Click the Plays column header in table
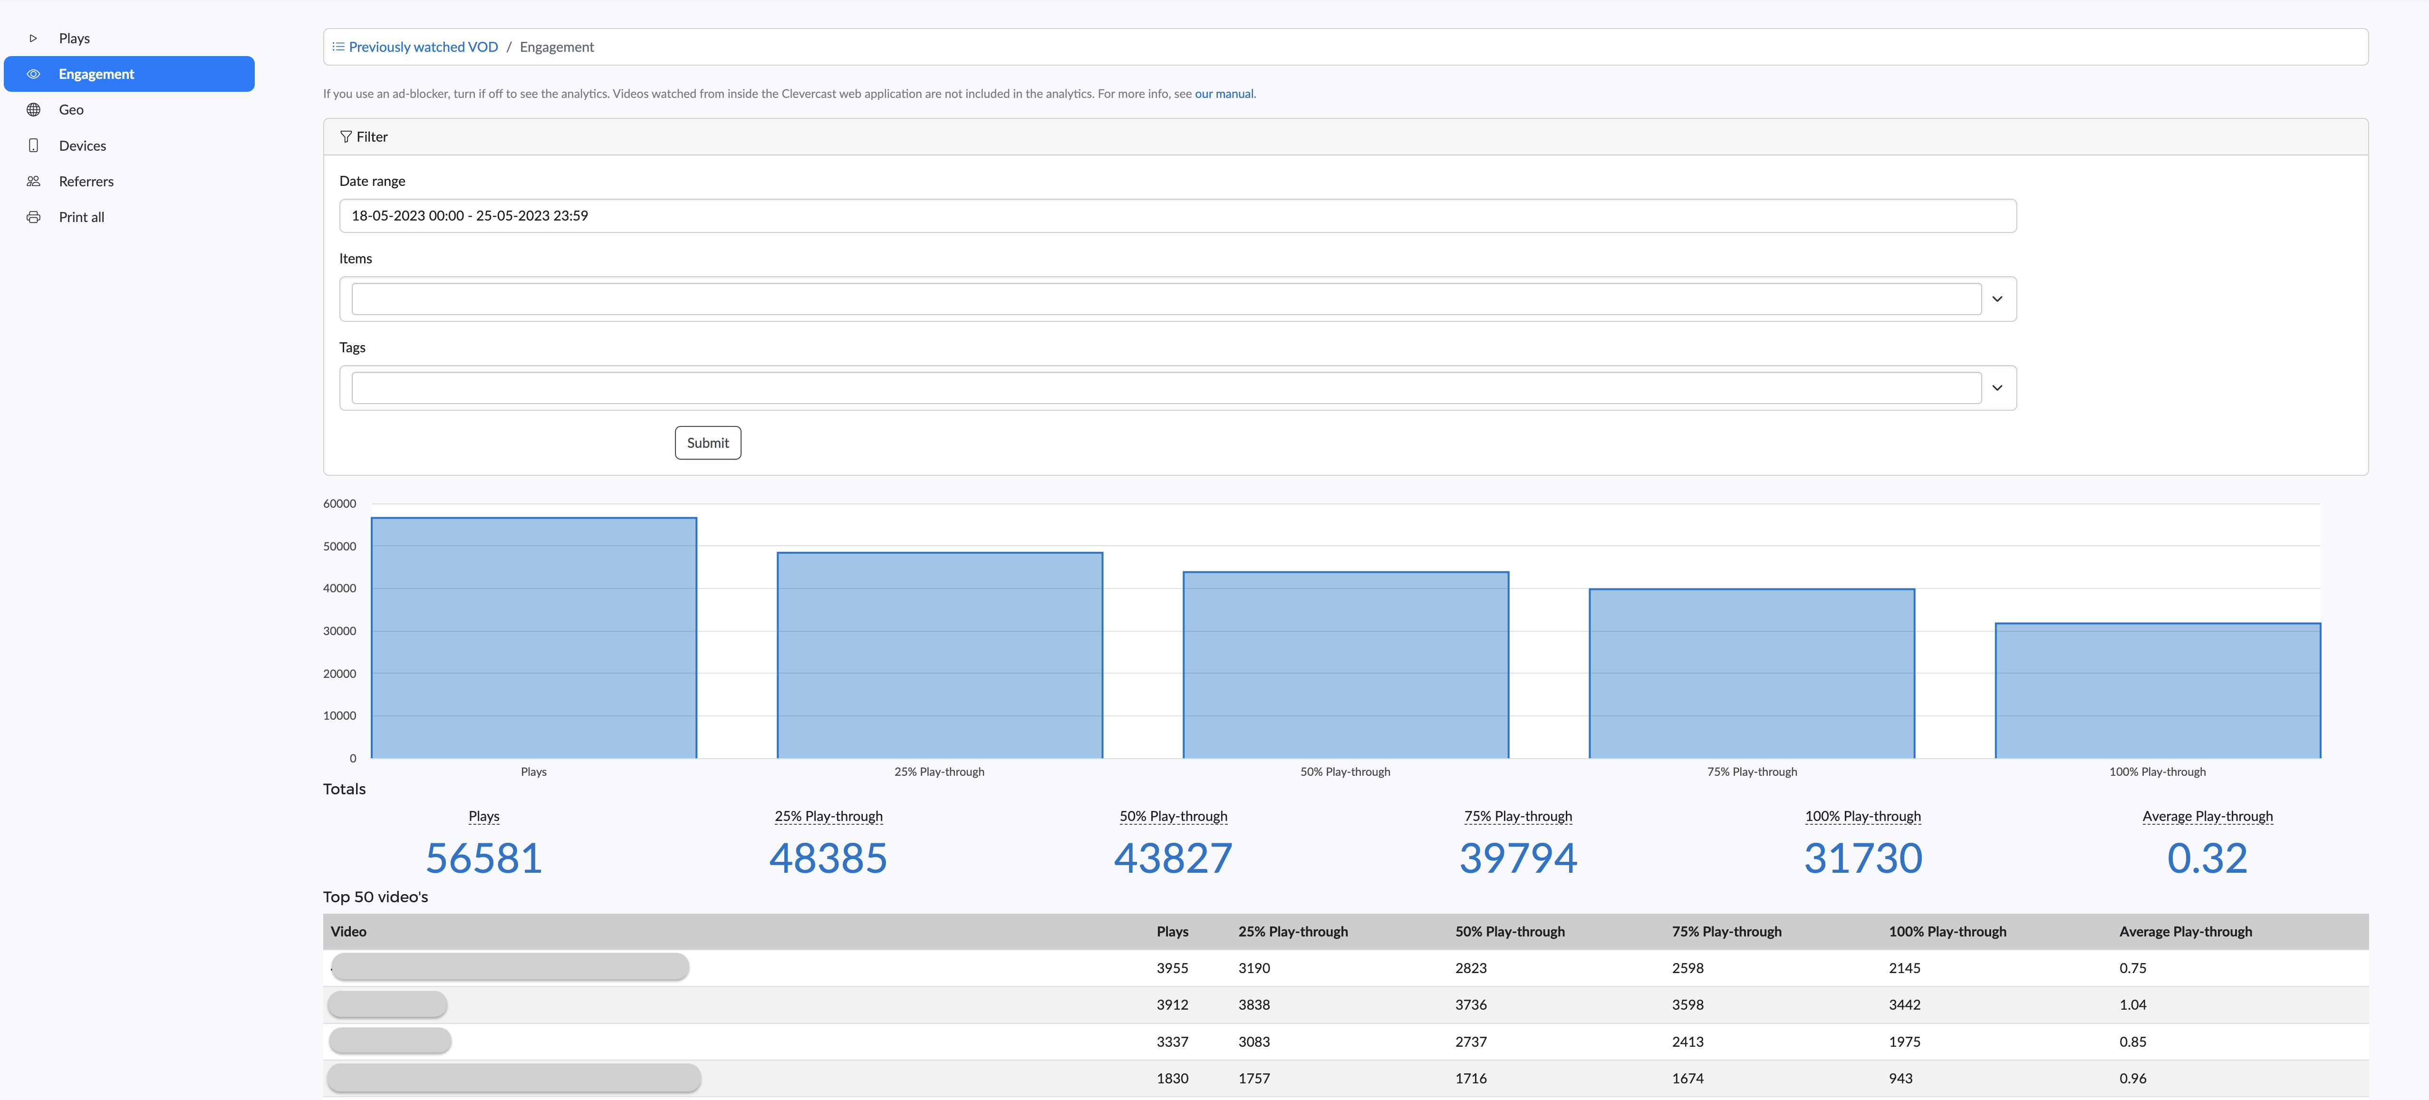This screenshot has height=1100, width=2429. [1172, 932]
